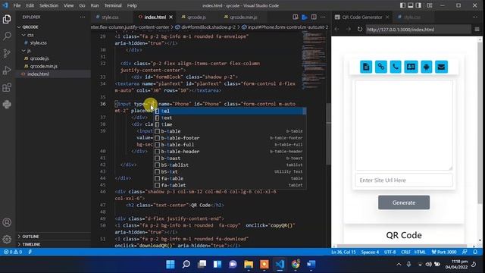Open the Manage gear icon
The height and width of the screenshot is (273, 485).
coord(7,239)
